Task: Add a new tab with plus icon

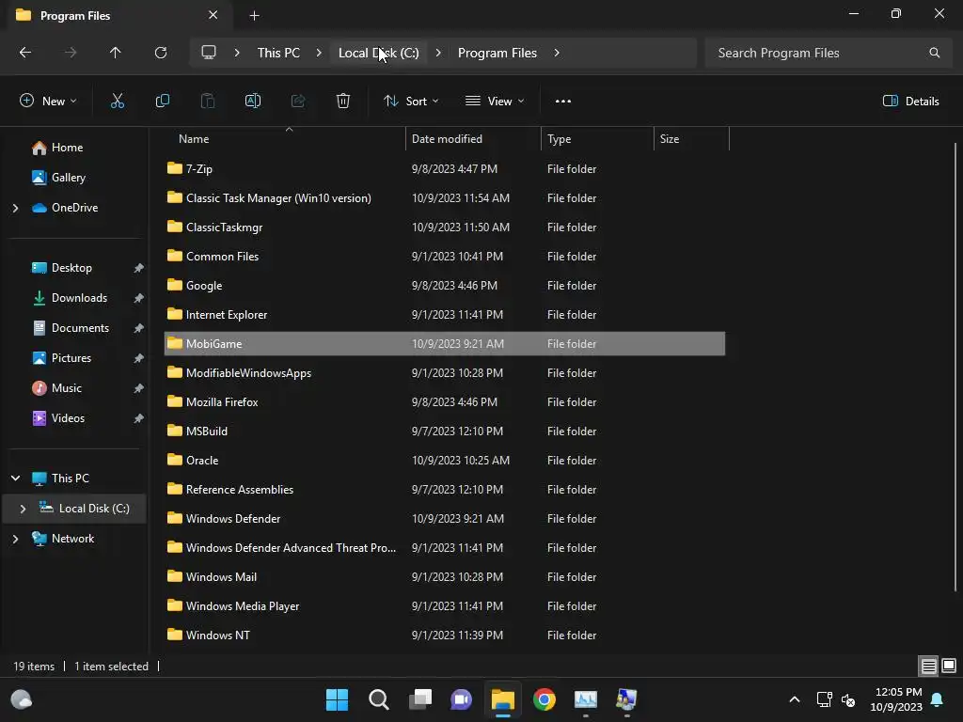Action: (x=254, y=16)
